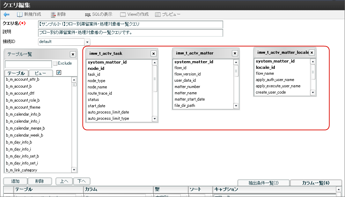Click the 削除 button above column grid
The width and height of the screenshot is (345, 197).
[39, 181]
